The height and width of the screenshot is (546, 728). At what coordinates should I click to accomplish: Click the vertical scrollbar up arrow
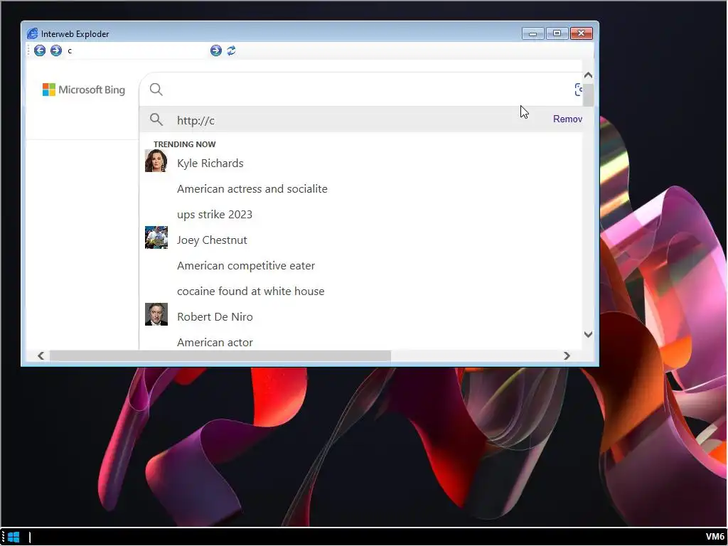[588, 75]
